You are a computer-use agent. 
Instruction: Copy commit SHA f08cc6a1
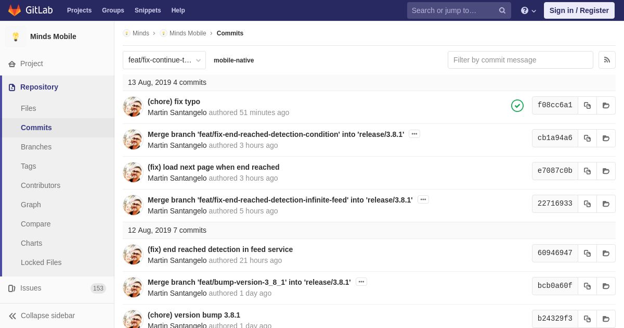click(587, 105)
